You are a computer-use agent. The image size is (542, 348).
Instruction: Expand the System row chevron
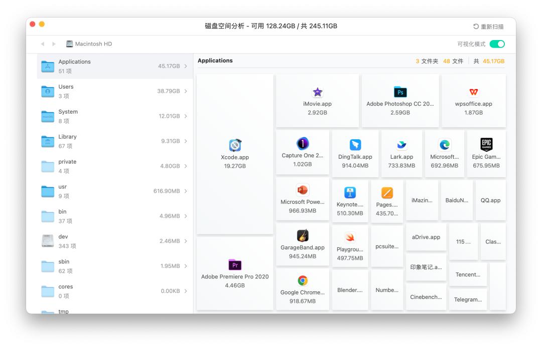pos(186,116)
